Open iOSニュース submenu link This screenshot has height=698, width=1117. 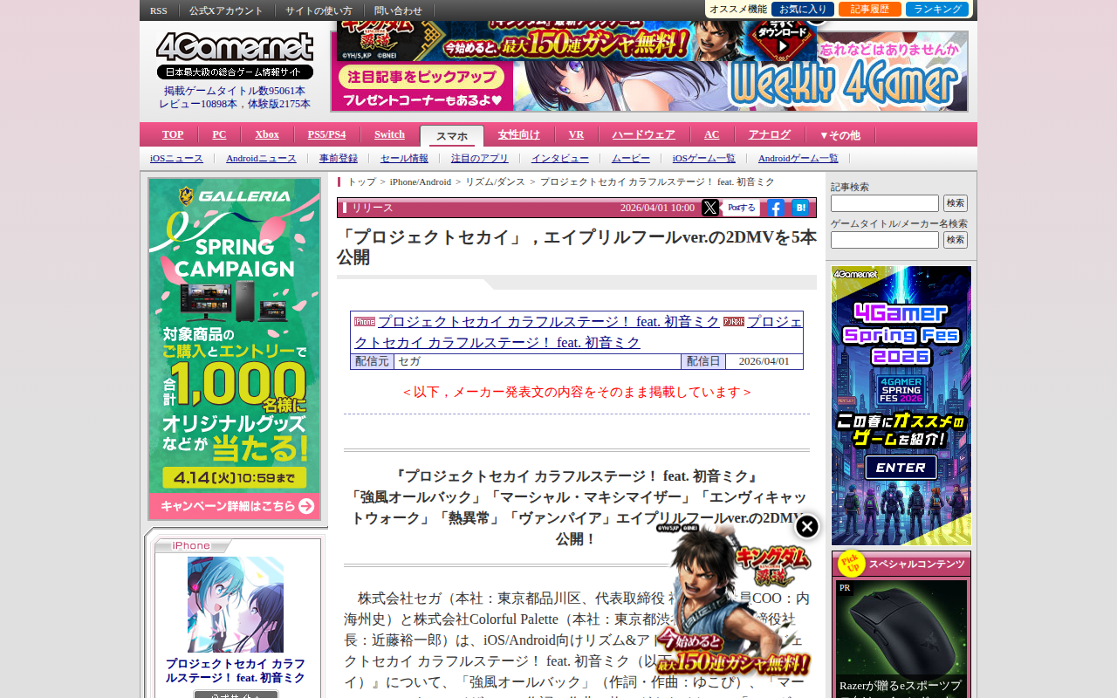pos(176,158)
